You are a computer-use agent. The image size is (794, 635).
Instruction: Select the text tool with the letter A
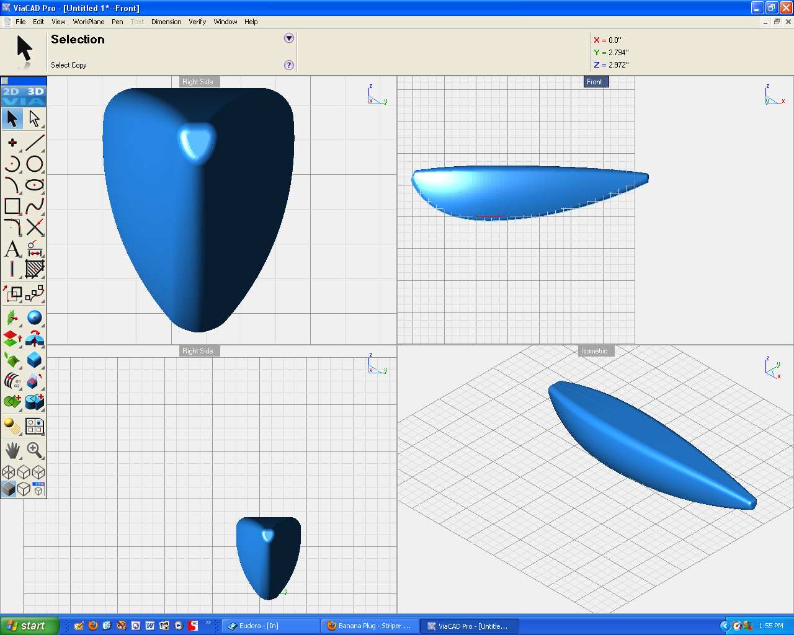(x=12, y=249)
